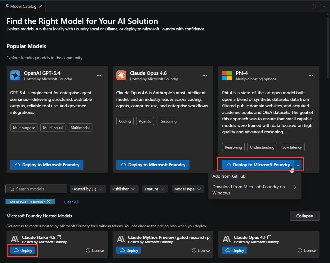The width and height of the screenshot is (330, 263).
Task: Click the Claude Mythos Preview Anthropic logo
Action: (121, 239)
